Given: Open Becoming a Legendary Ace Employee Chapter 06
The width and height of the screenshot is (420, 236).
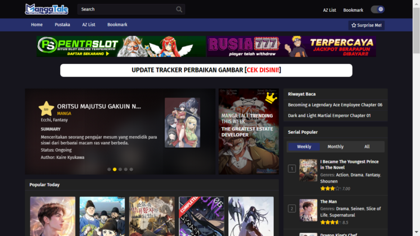Looking at the screenshot, I should [335, 105].
